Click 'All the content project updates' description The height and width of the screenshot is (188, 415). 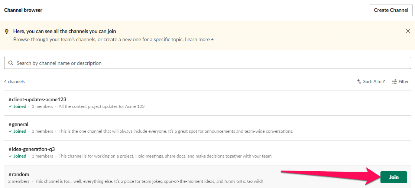click(x=101, y=106)
